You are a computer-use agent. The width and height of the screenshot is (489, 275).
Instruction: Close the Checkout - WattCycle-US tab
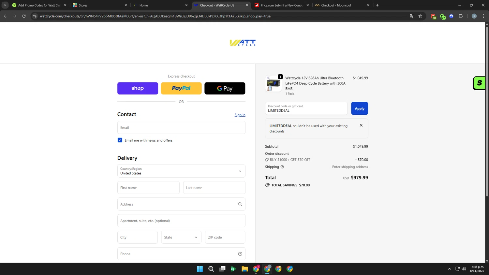[x=247, y=5]
